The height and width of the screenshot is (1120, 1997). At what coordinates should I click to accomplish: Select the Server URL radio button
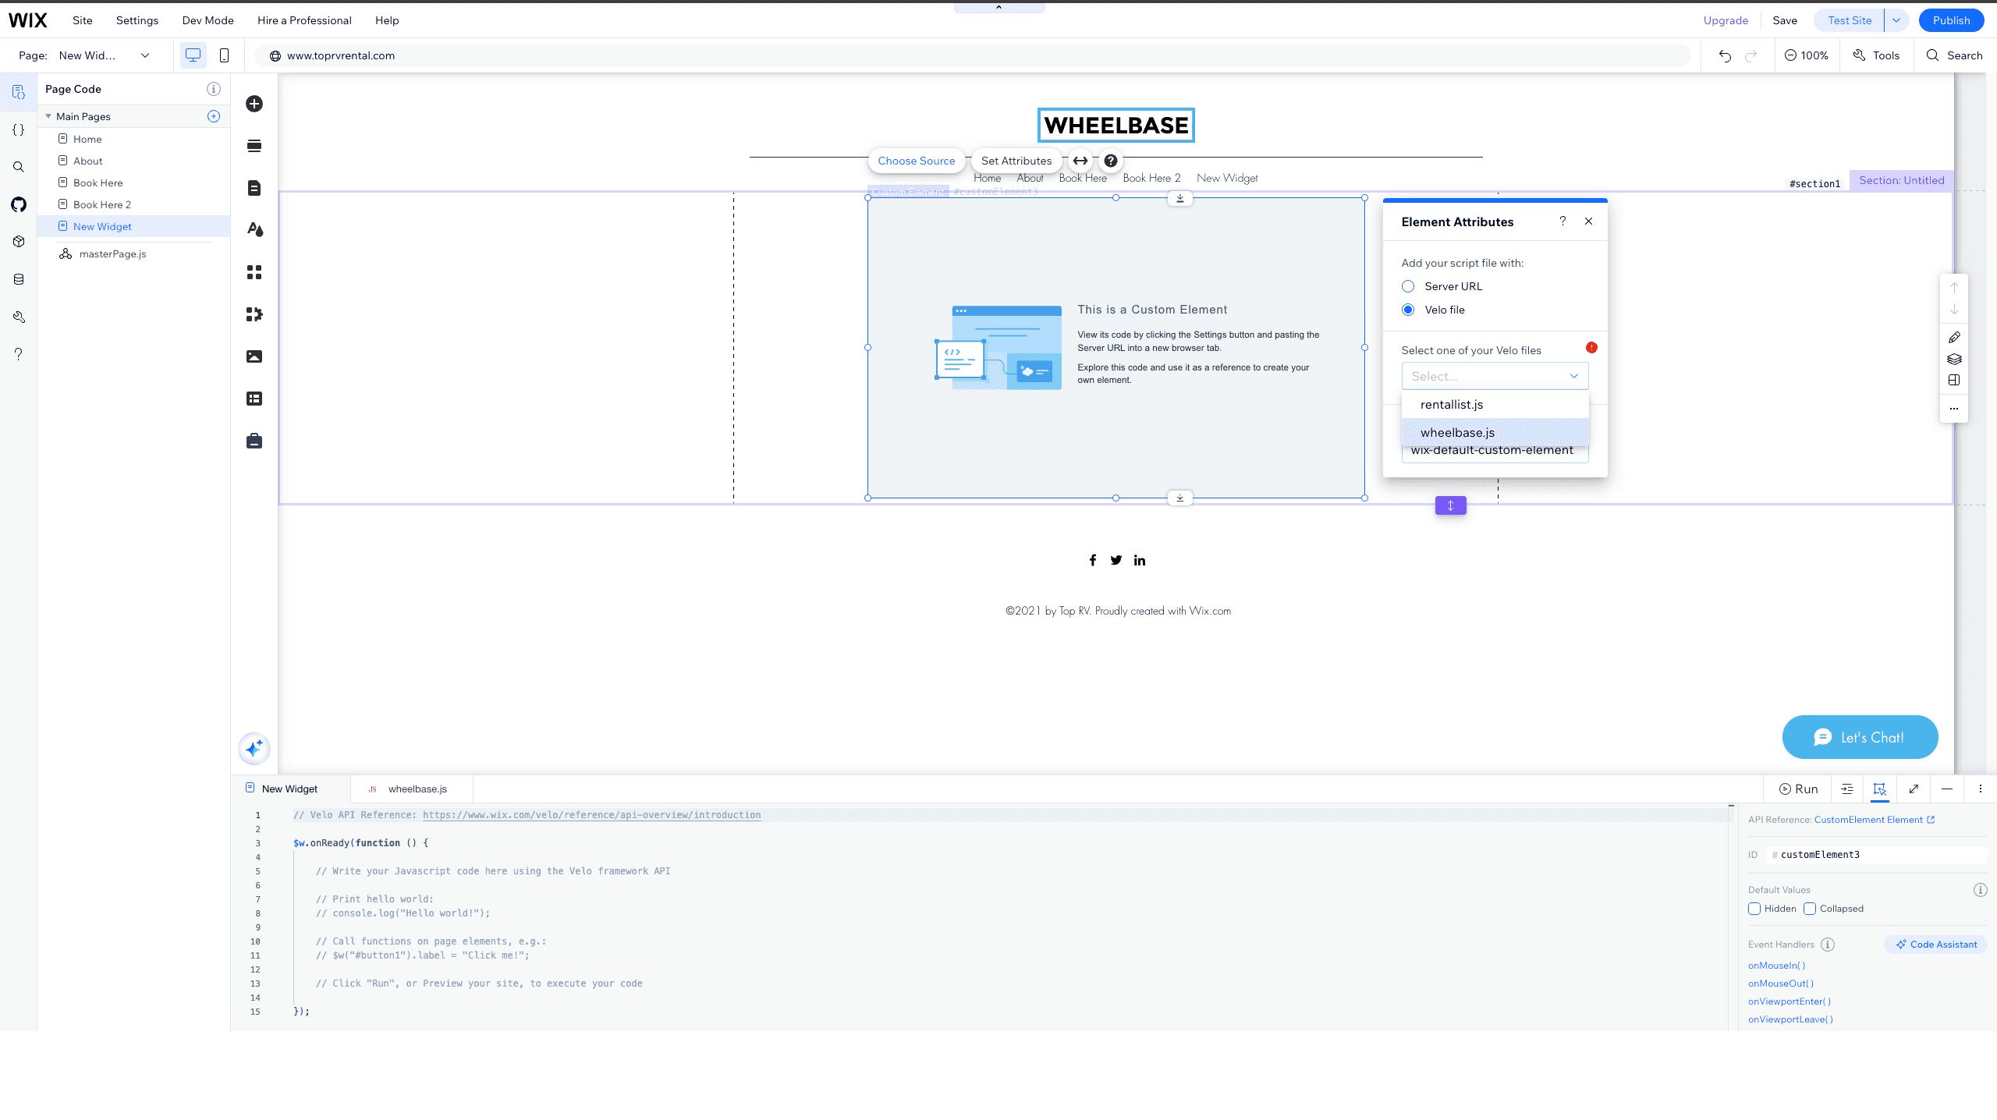point(1408,286)
